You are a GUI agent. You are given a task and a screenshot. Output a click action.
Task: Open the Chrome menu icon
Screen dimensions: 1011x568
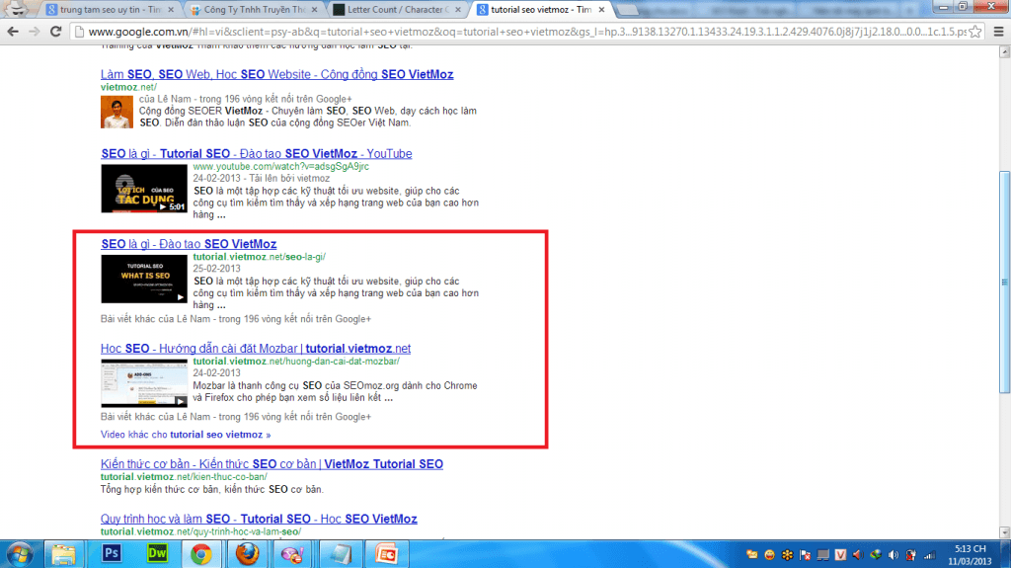[x=999, y=31]
